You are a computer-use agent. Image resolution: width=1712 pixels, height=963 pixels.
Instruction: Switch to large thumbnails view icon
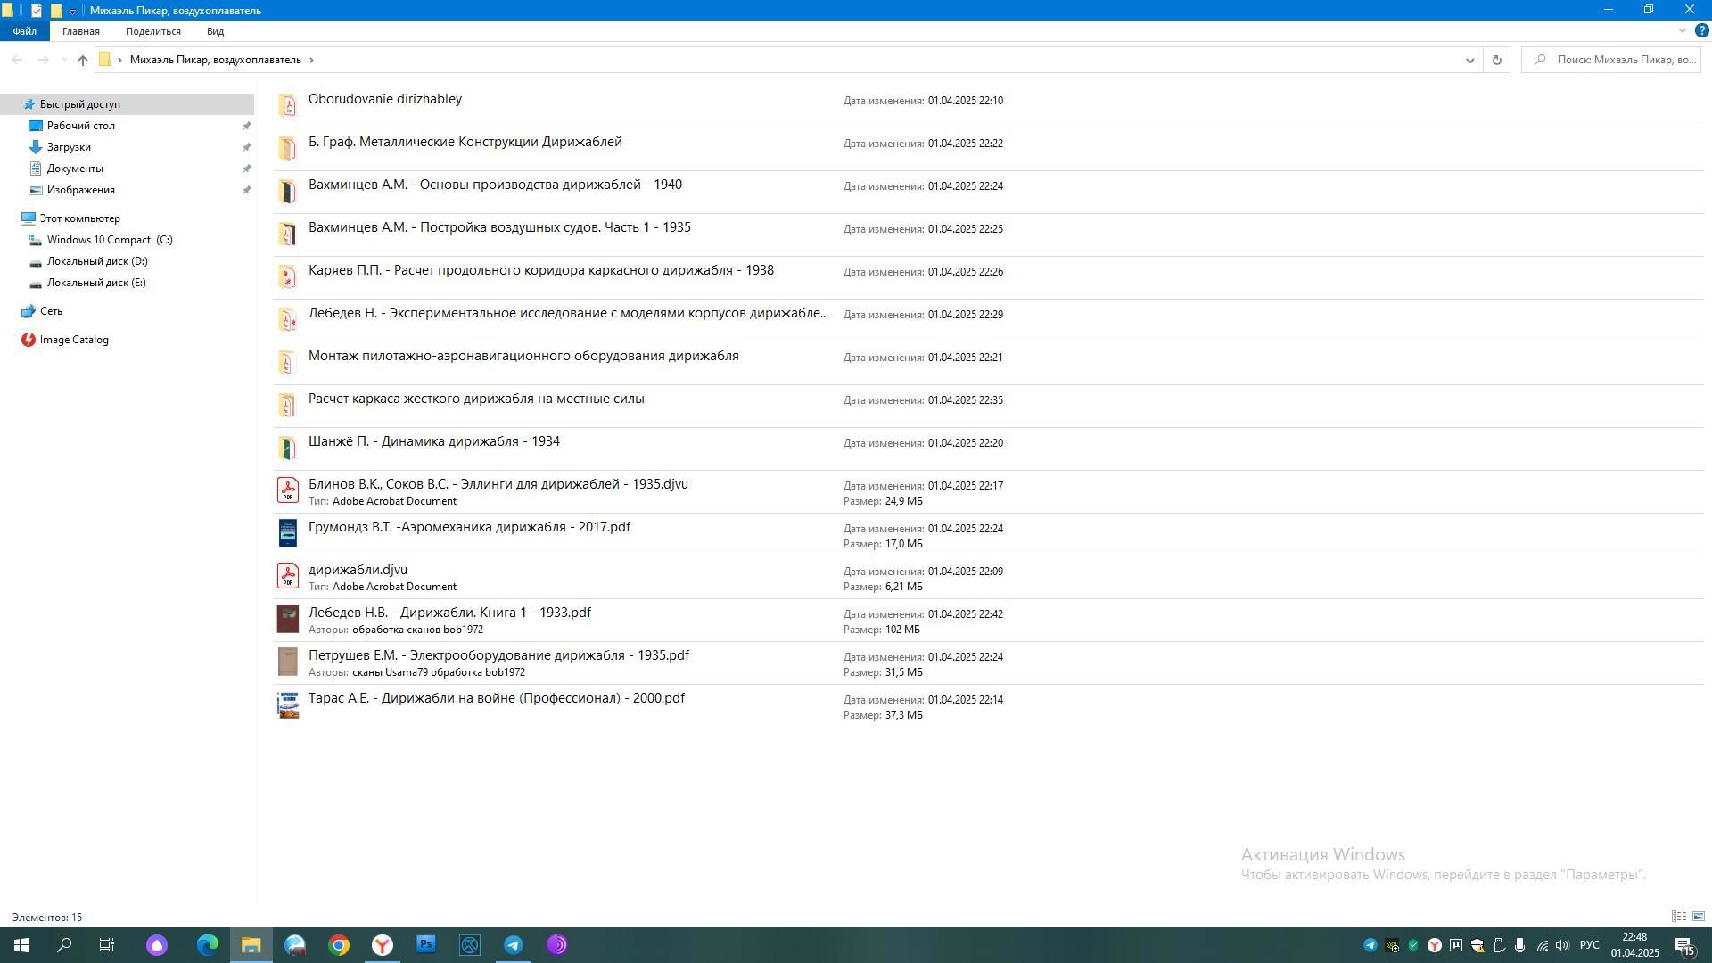coord(1699,917)
